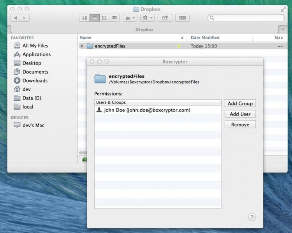Click Add Group in Boxcryptor

click(x=240, y=103)
